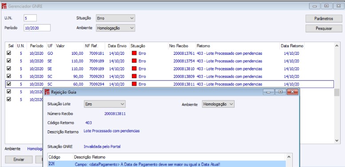The width and height of the screenshot is (345, 167).
Task: Sort by Sel column header
Action: coord(11,46)
